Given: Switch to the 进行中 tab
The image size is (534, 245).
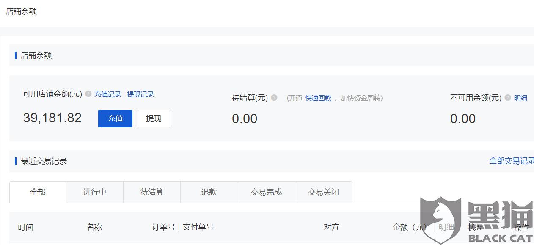Looking at the screenshot, I should 95,192.
